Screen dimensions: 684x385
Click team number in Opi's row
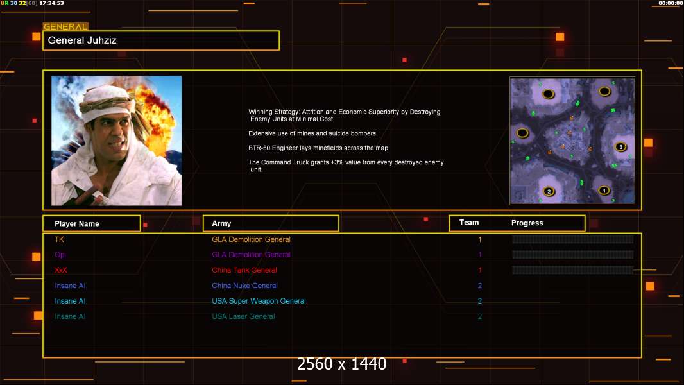[x=479, y=255]
